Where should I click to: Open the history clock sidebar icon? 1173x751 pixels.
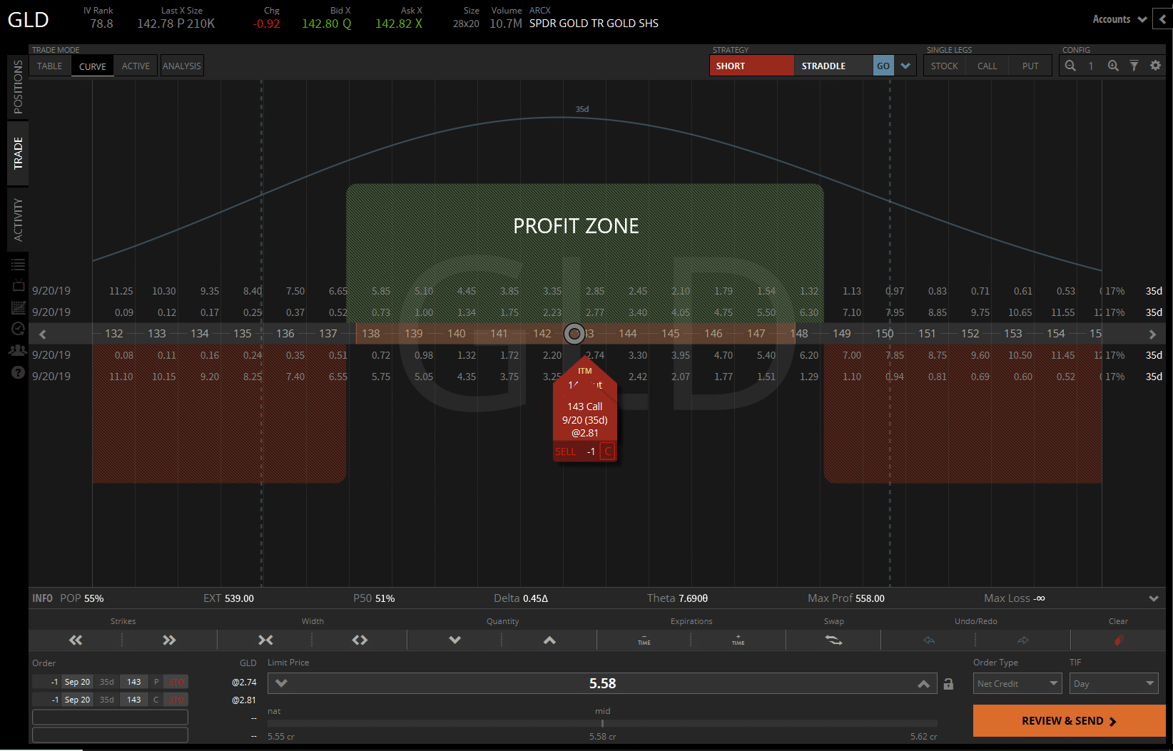[x=18, y=328]
